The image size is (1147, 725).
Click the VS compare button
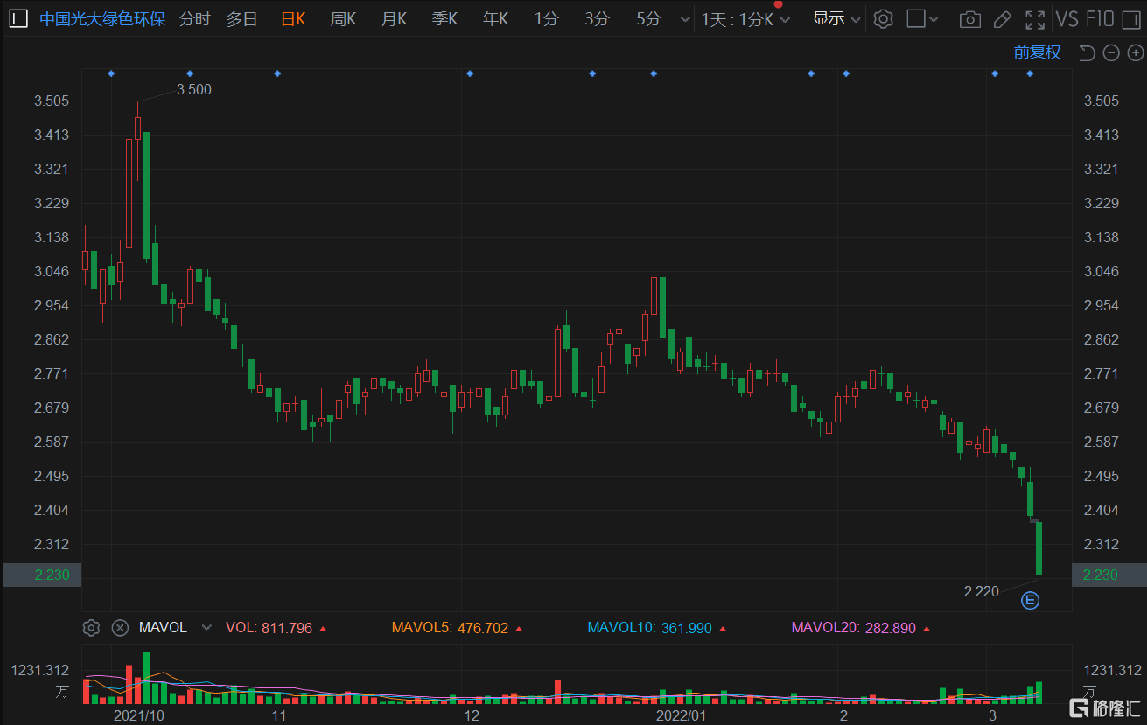1067,19
